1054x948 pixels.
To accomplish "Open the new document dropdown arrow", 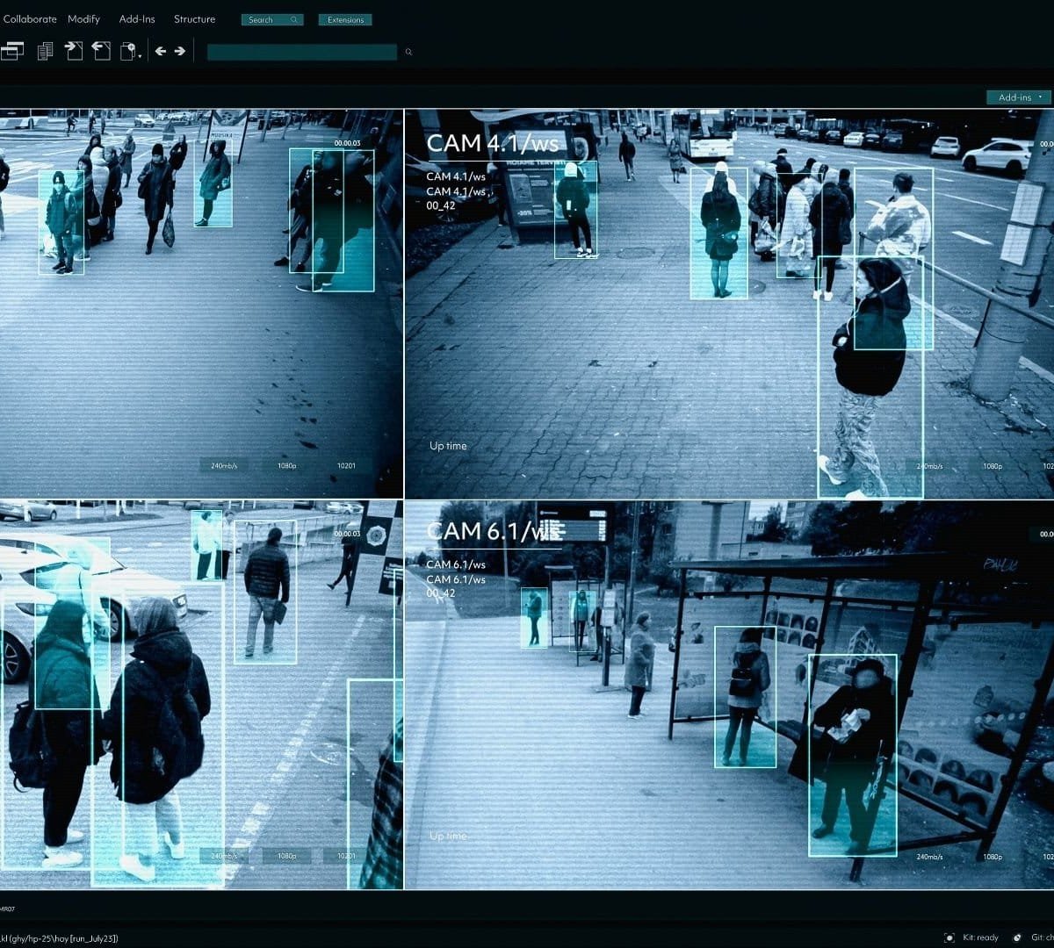I will (140, 56).
